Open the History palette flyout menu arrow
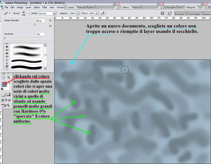Viewport: 211px width, 164px height. click(x=161, y=8)
